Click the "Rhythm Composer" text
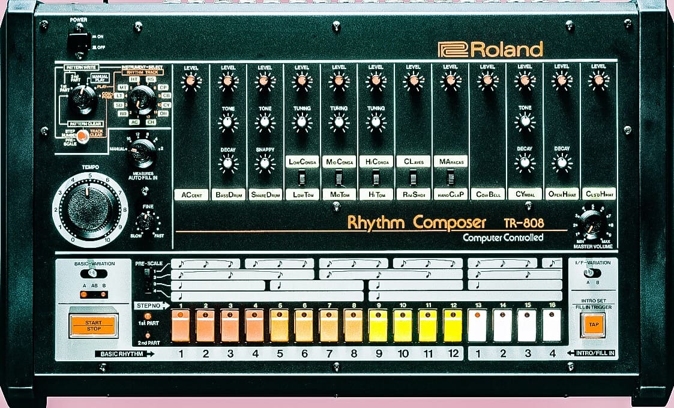Viewport: 674px width, 408px height. coord(417,223)
